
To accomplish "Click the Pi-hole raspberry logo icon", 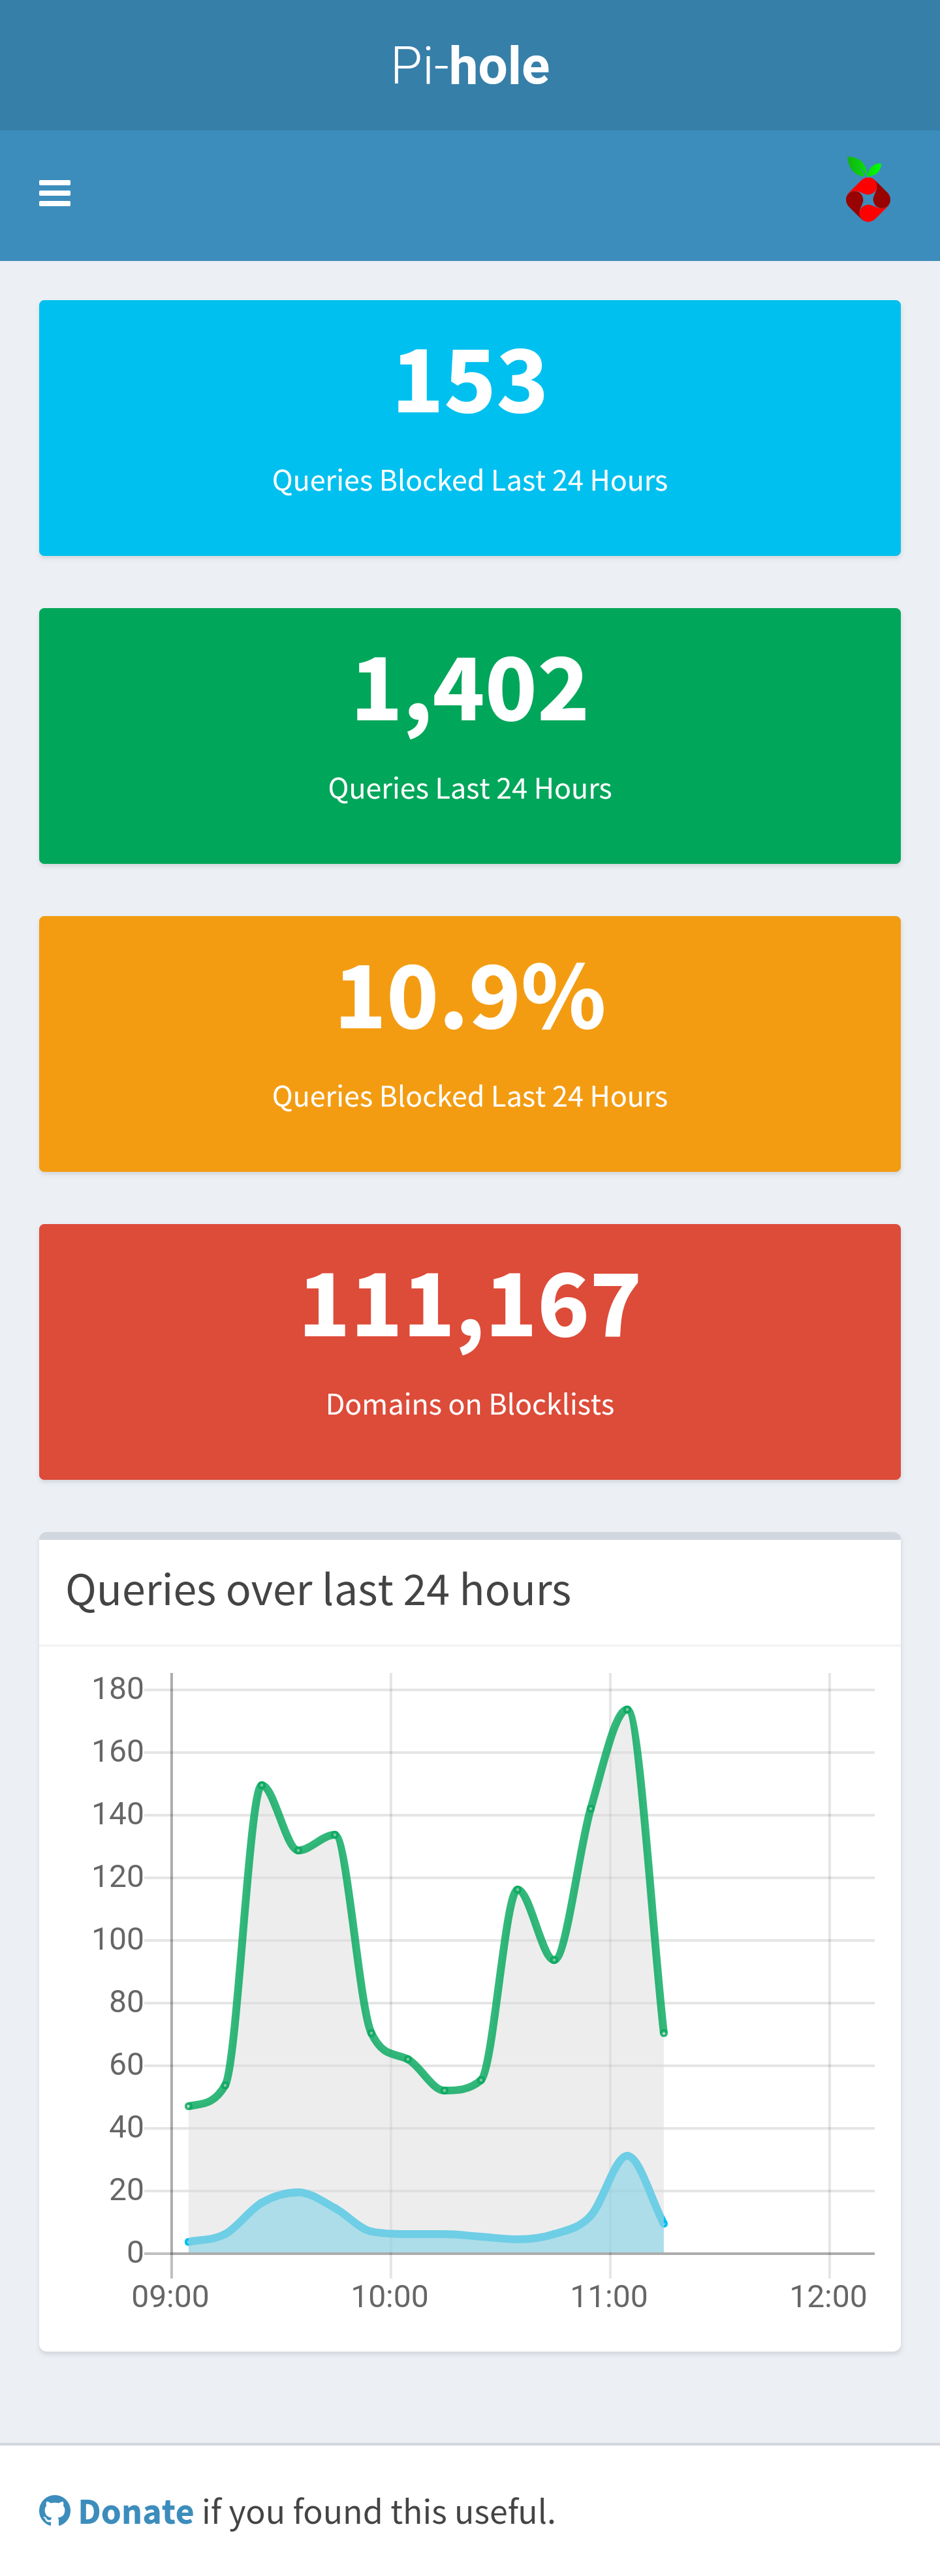I will [x=867, y=190].
